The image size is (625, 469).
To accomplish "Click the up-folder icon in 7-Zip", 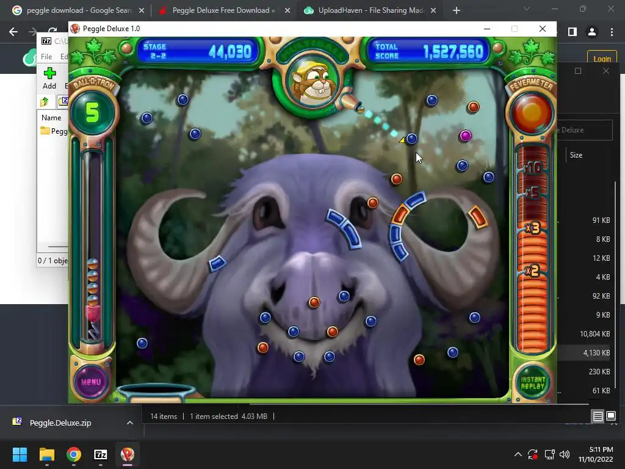I will (45, 102).
